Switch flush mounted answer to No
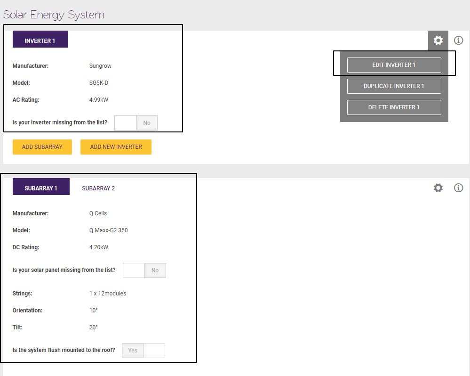The height and width of the screenshot is (376, 470). click(x=154, y=350)
